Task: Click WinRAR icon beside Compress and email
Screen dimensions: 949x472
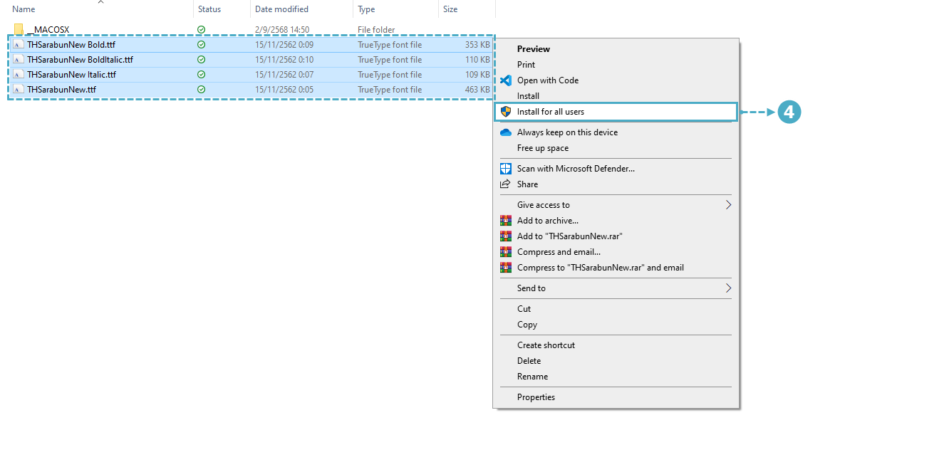Action: [506, 252]
